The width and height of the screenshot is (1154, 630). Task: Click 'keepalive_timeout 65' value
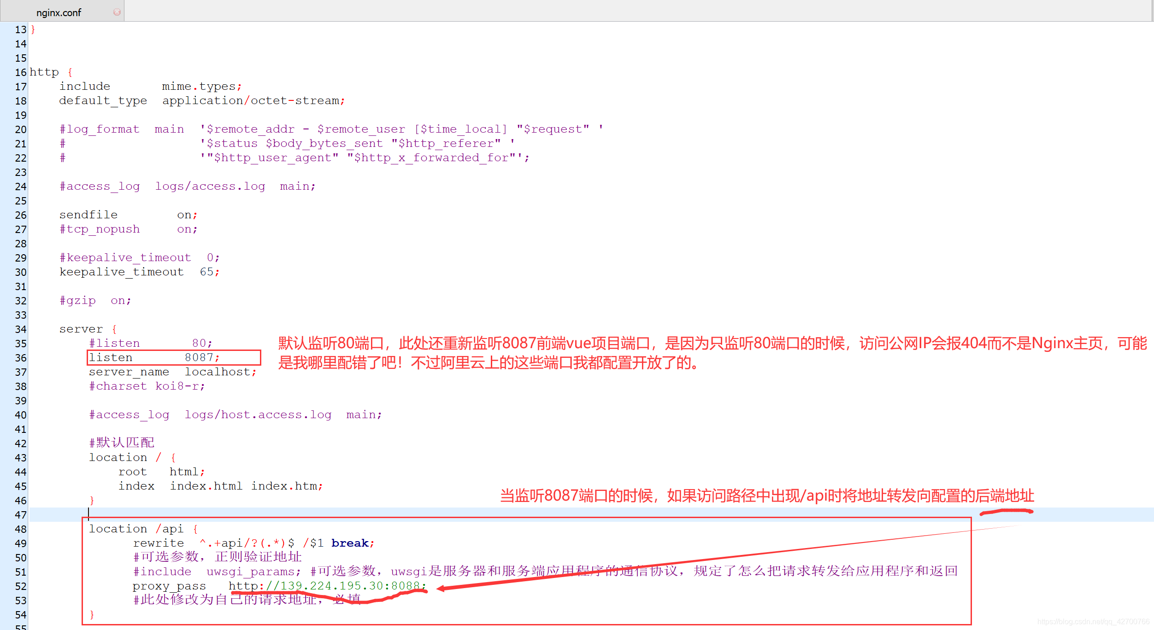[x=206, y=272]
